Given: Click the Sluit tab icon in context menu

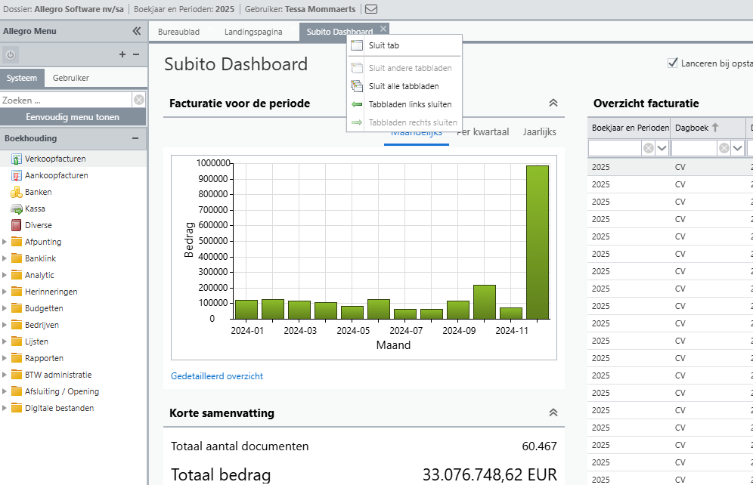Looking at the screenshot, I should pos(357,45).
